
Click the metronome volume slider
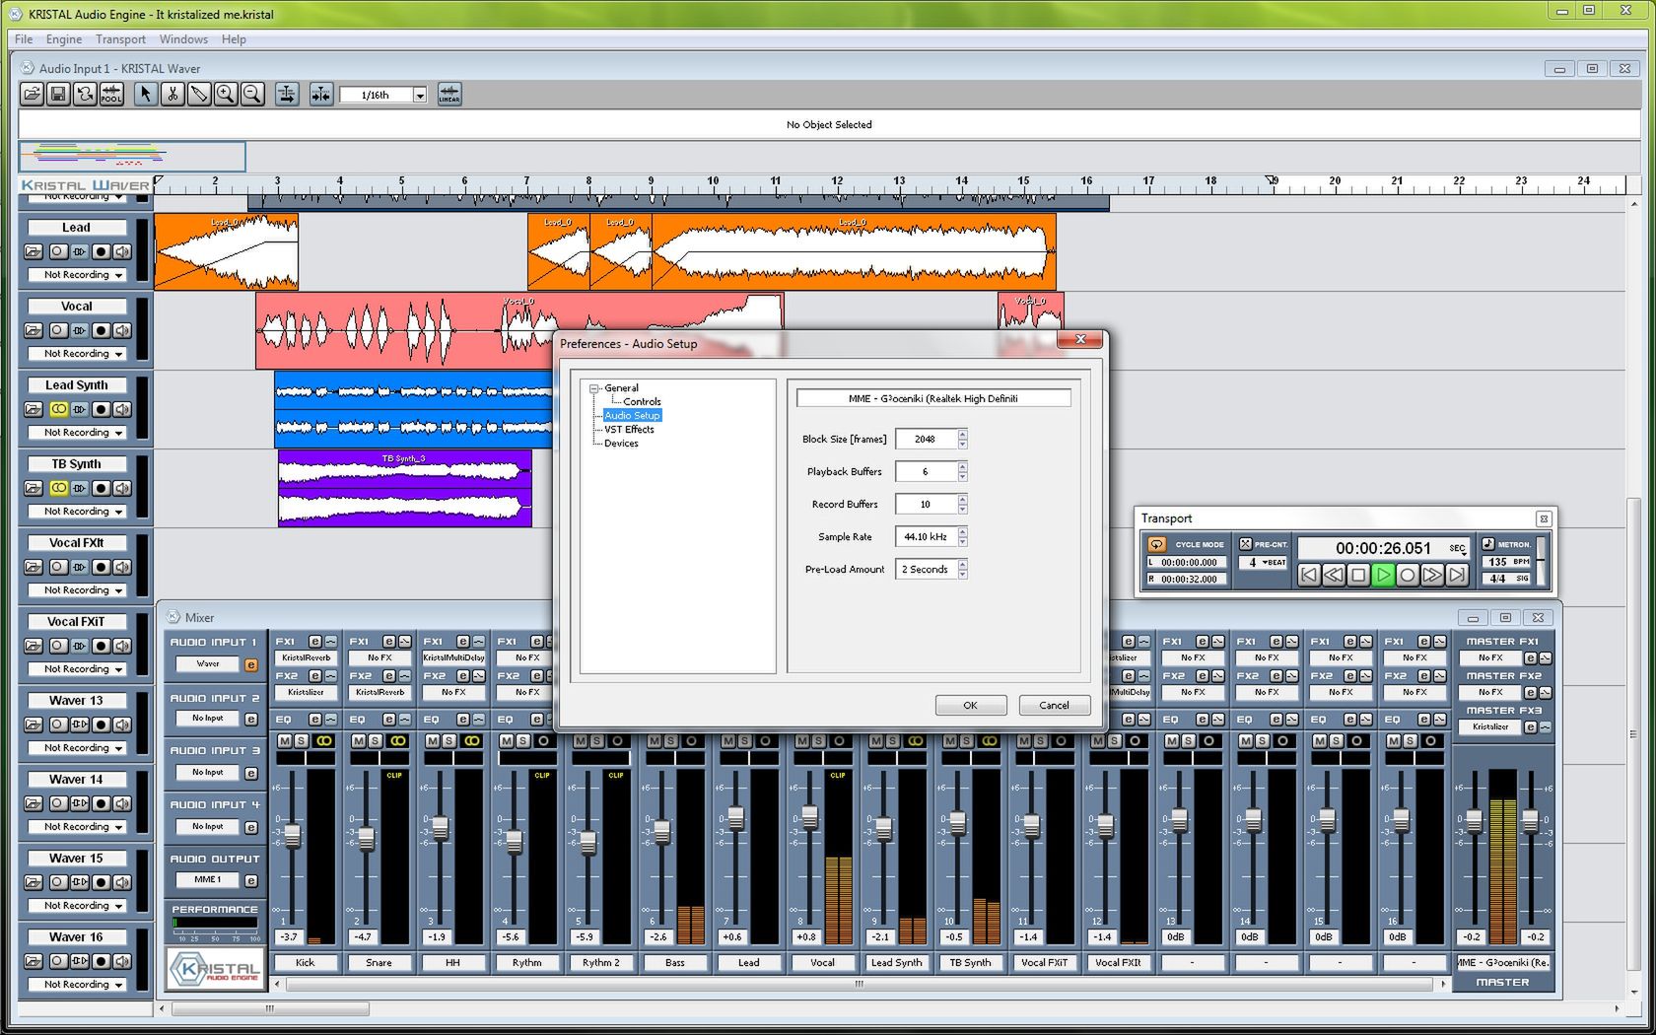(x=1541, y=561)
